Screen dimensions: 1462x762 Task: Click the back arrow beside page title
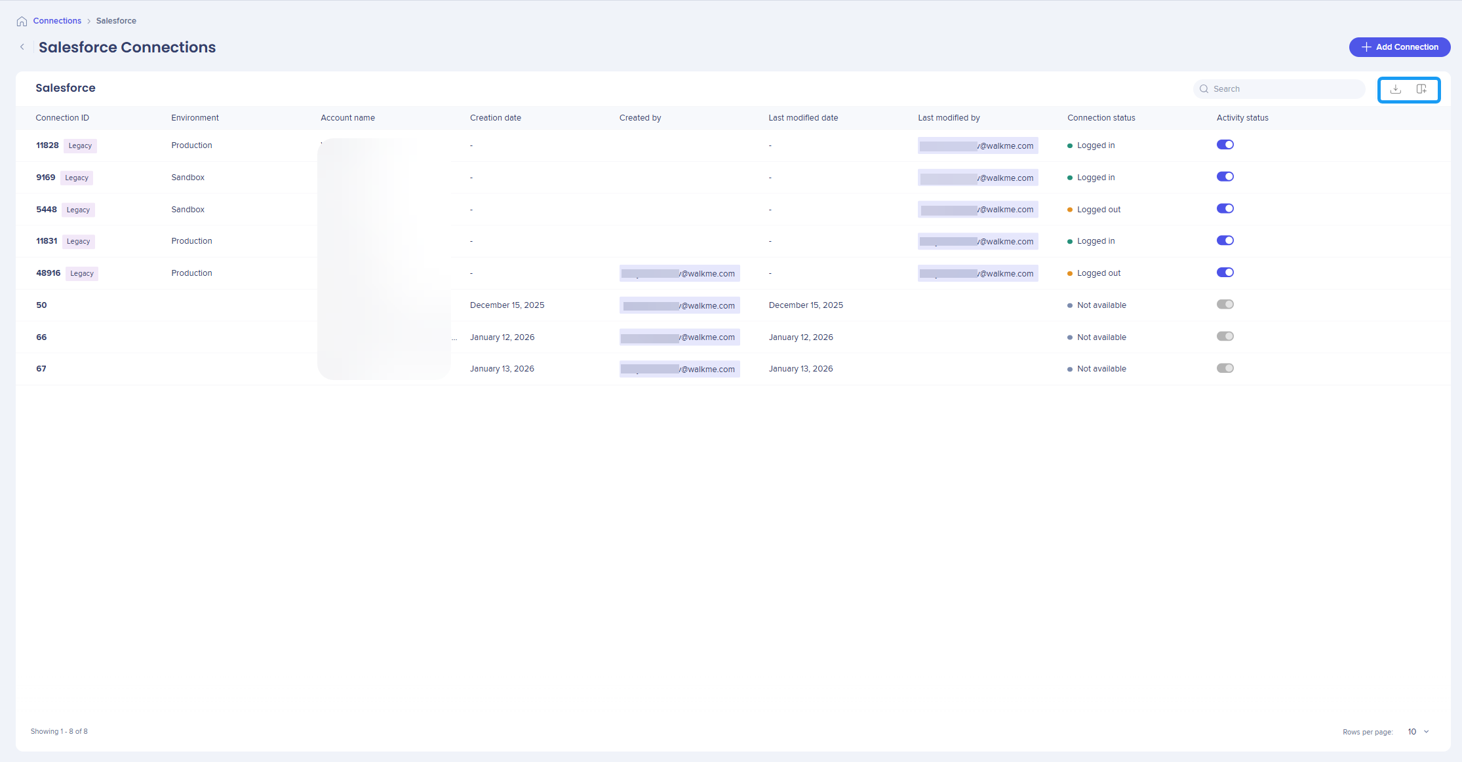pos(22,47)
